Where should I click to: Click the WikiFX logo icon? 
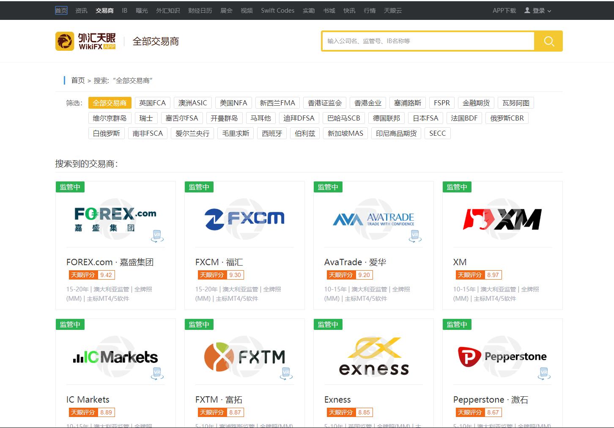coord(65,41)
